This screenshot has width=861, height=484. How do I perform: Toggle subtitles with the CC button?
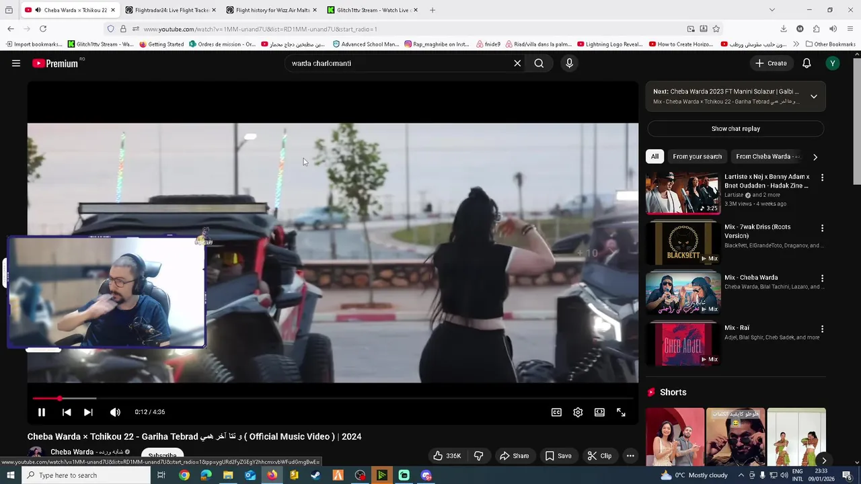(556, 412)
